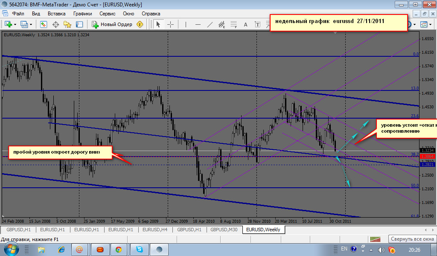Viewport: 437px width, 256px height.
Task: Expand the Periods dropdown arrow beside the note
Action: point(415,25)
